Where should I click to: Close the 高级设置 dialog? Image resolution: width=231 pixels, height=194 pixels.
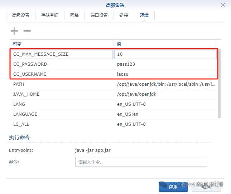(x=223, y=5)
